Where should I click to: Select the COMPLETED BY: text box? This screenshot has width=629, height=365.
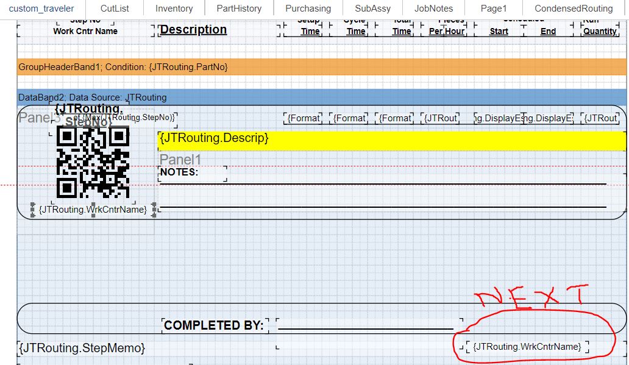[x=215, y=325]
